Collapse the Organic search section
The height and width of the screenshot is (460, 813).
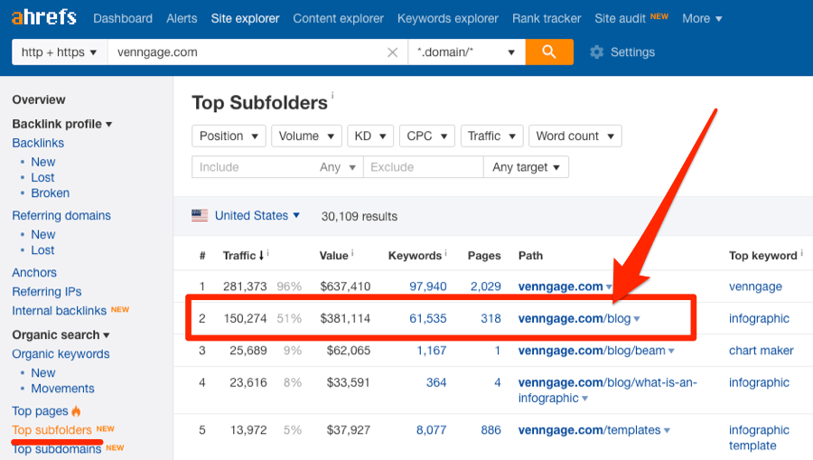61,334
